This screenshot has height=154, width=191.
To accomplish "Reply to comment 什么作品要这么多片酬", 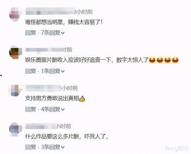I will (x=31, y=147).
